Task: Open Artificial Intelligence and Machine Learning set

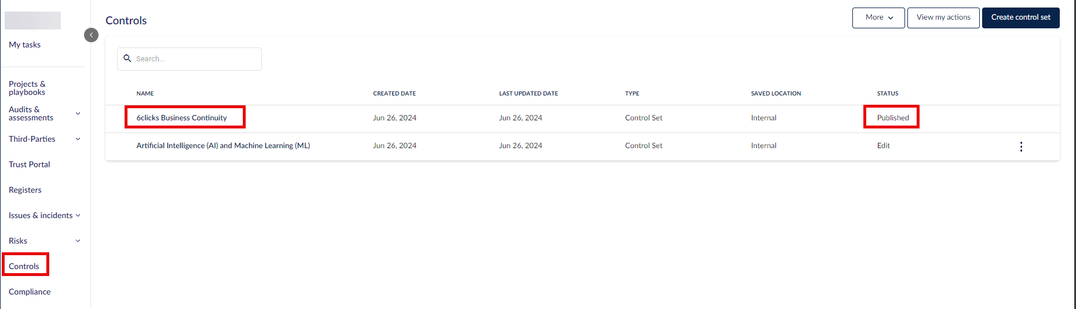Action: click(x=223, y=145)
